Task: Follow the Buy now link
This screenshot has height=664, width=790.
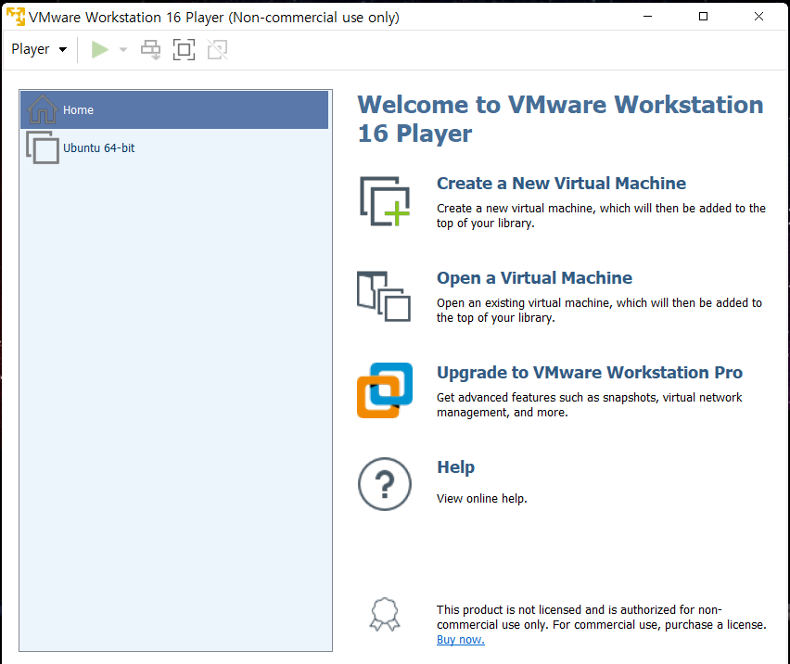Action: 461,640
